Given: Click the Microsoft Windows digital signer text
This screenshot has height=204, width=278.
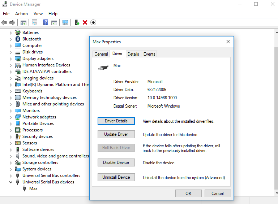Looking at the screenshot, I should coord(164,106).
